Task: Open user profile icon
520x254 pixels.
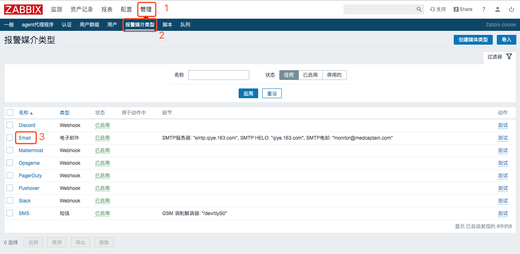Action: pyautogui.click(x=498, y=9)
